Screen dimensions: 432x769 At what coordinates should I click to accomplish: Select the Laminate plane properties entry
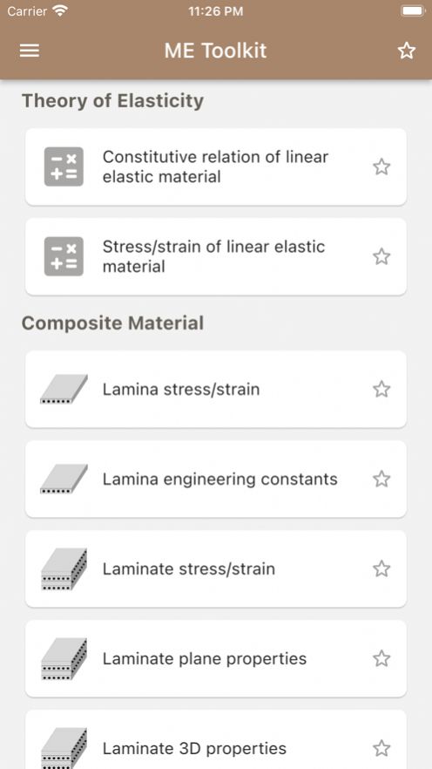[x=215, y=658]
